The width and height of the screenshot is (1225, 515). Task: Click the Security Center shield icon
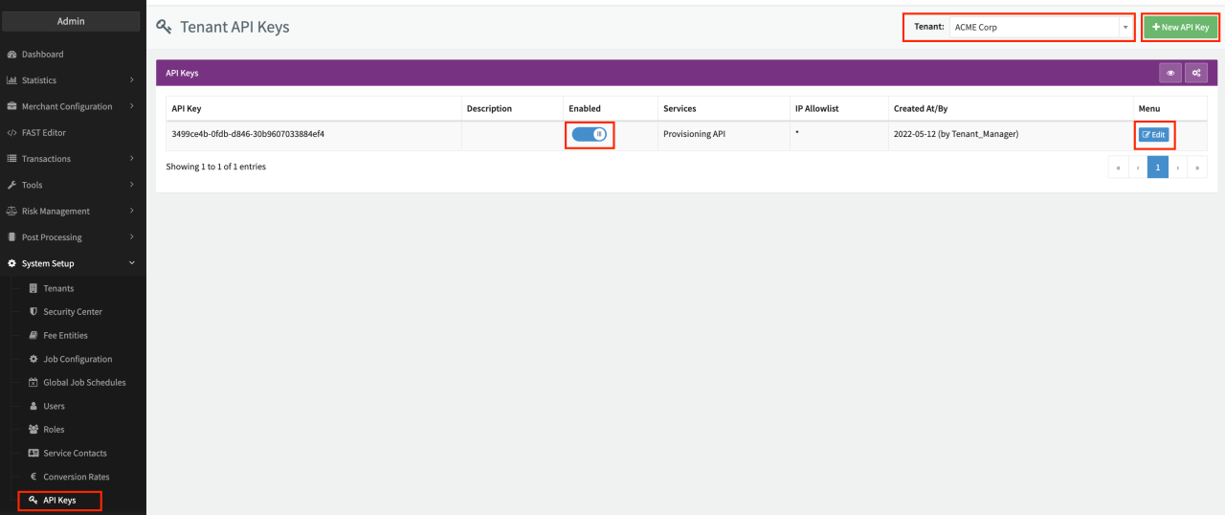[33, 312]
